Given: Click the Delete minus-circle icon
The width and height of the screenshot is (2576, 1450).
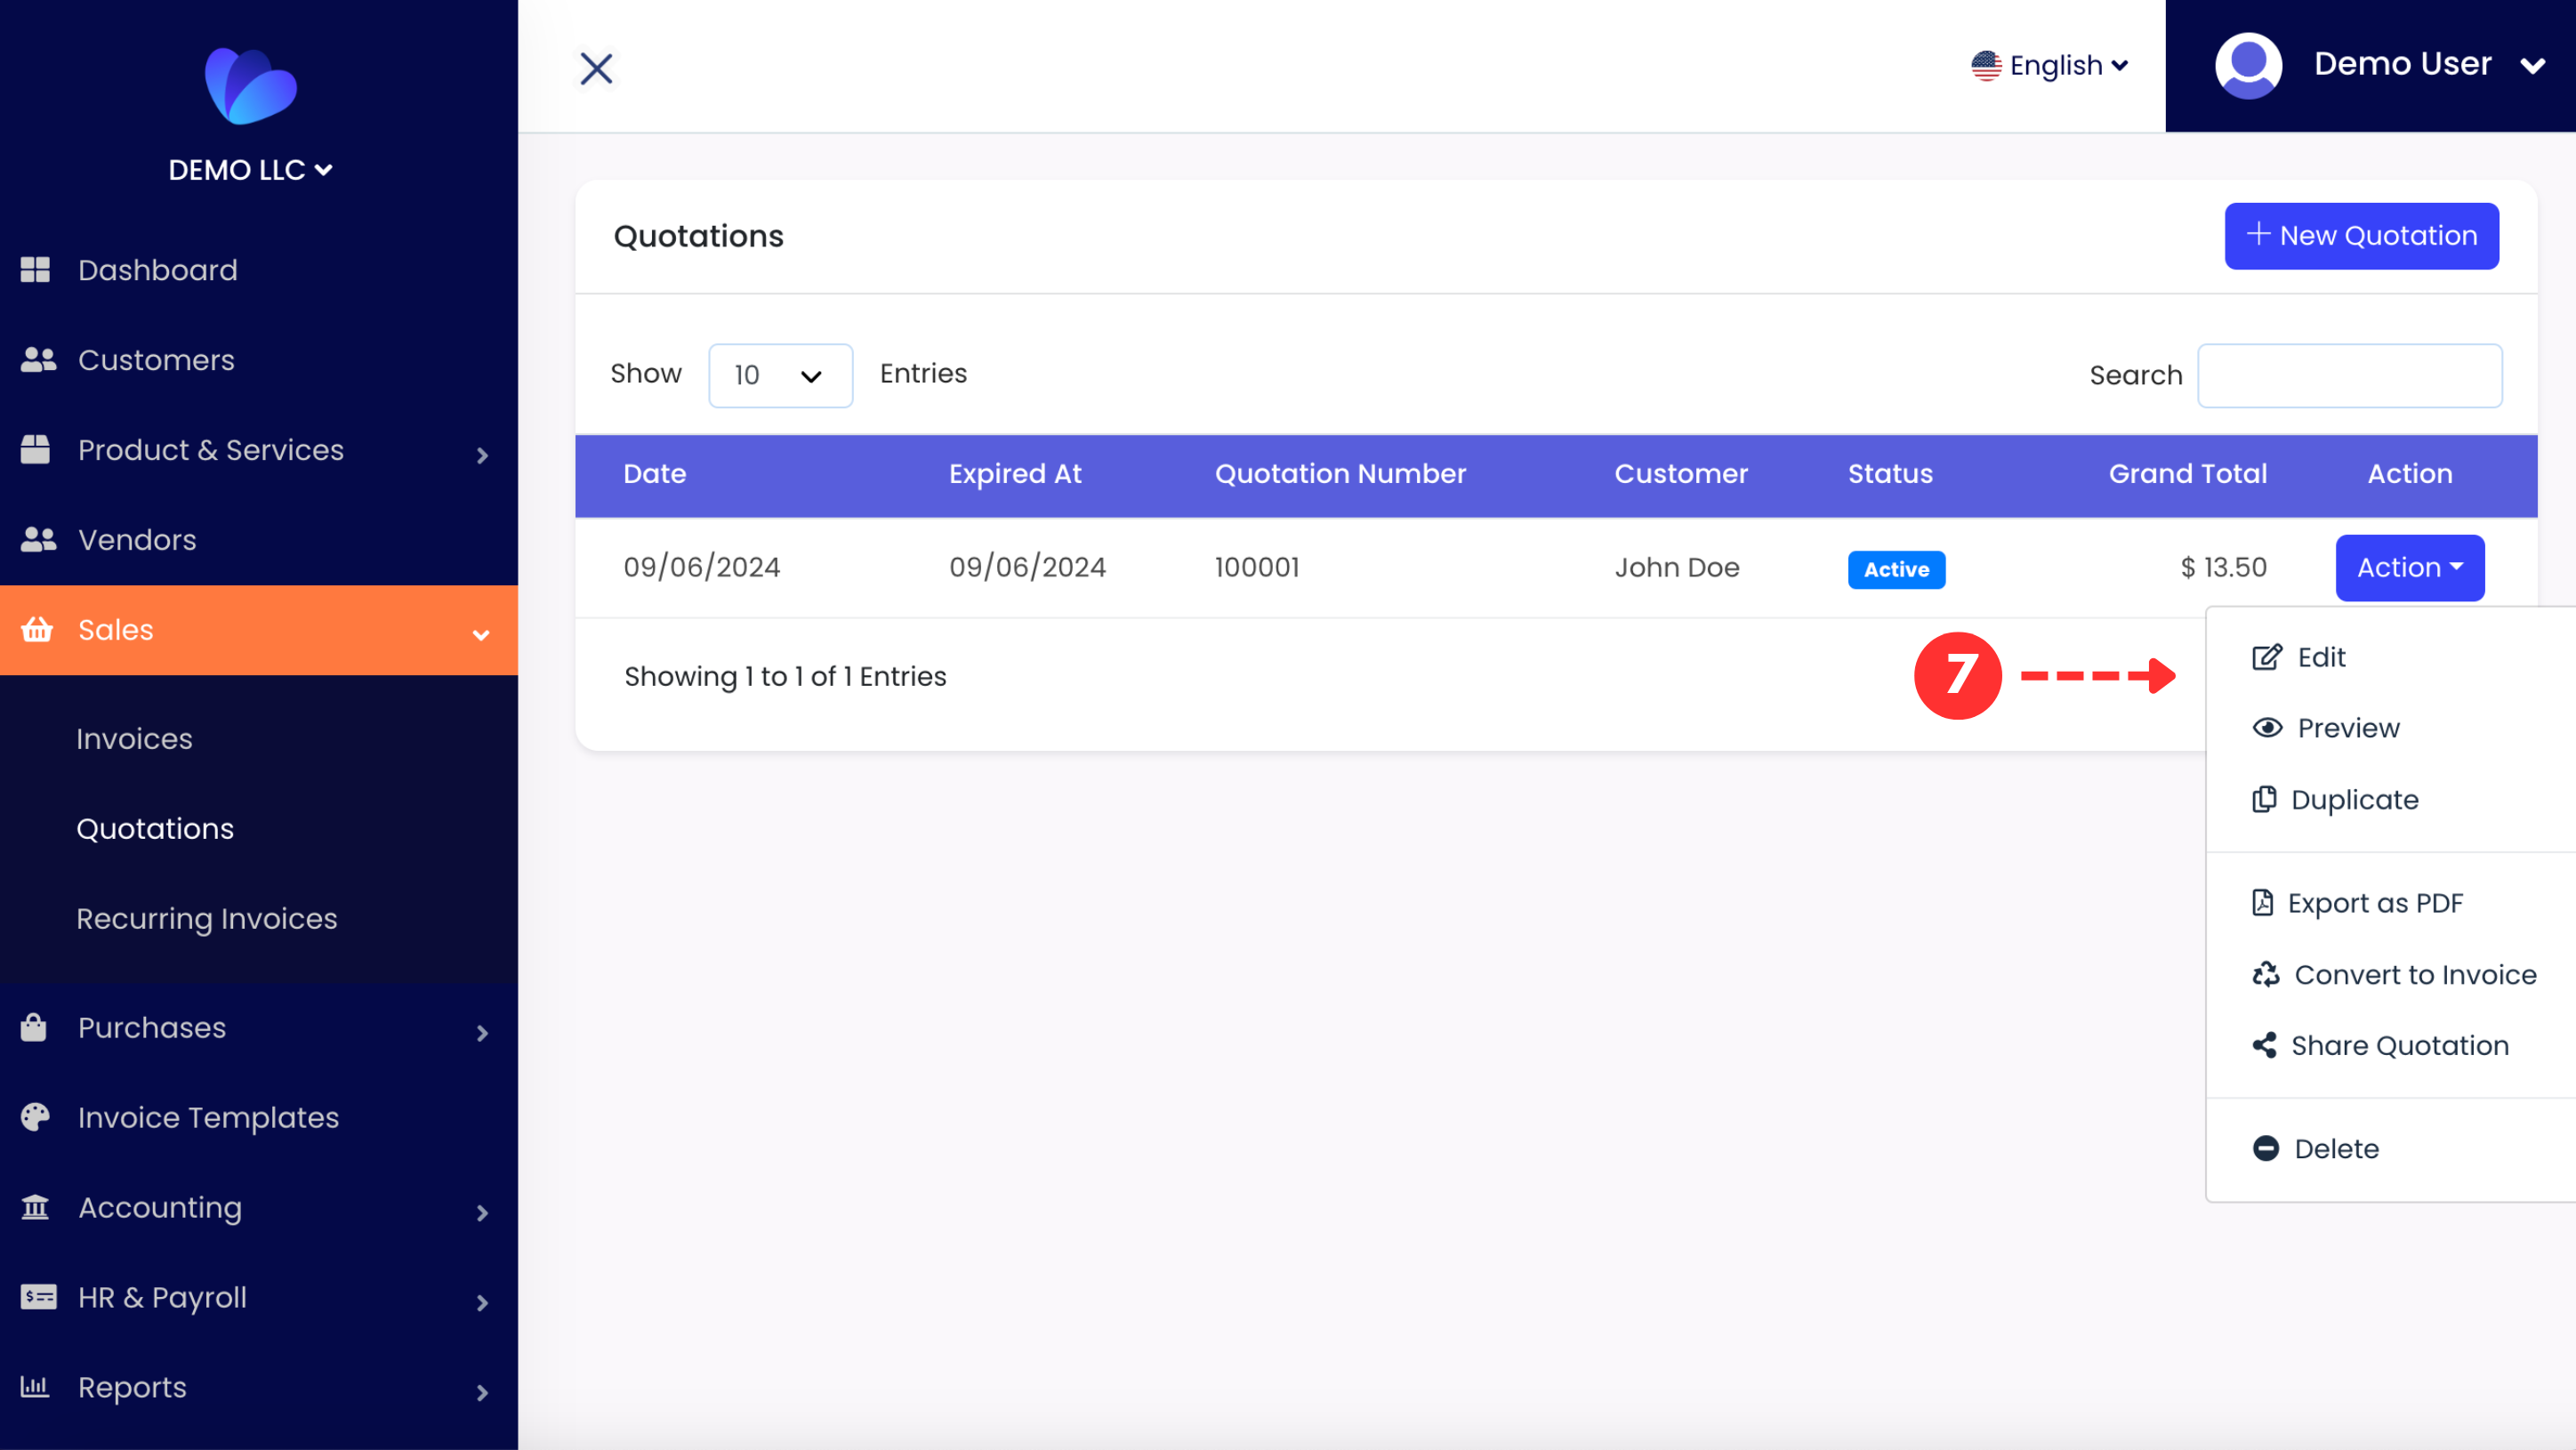Looking at the screenshot, I should coord(2266,1149).
